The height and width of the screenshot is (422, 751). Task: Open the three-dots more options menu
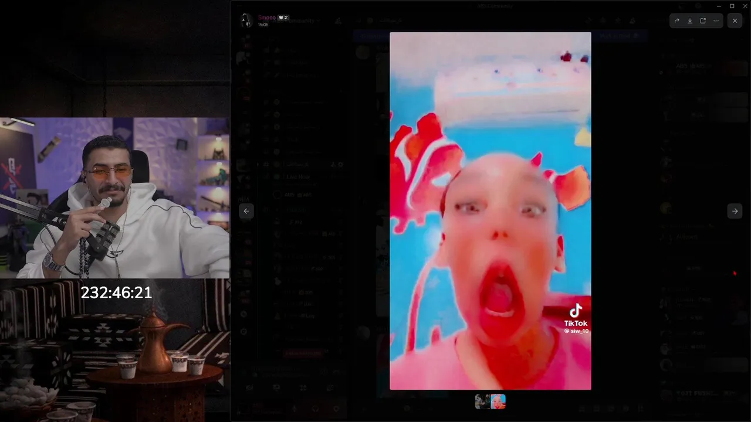click(716, 21)
